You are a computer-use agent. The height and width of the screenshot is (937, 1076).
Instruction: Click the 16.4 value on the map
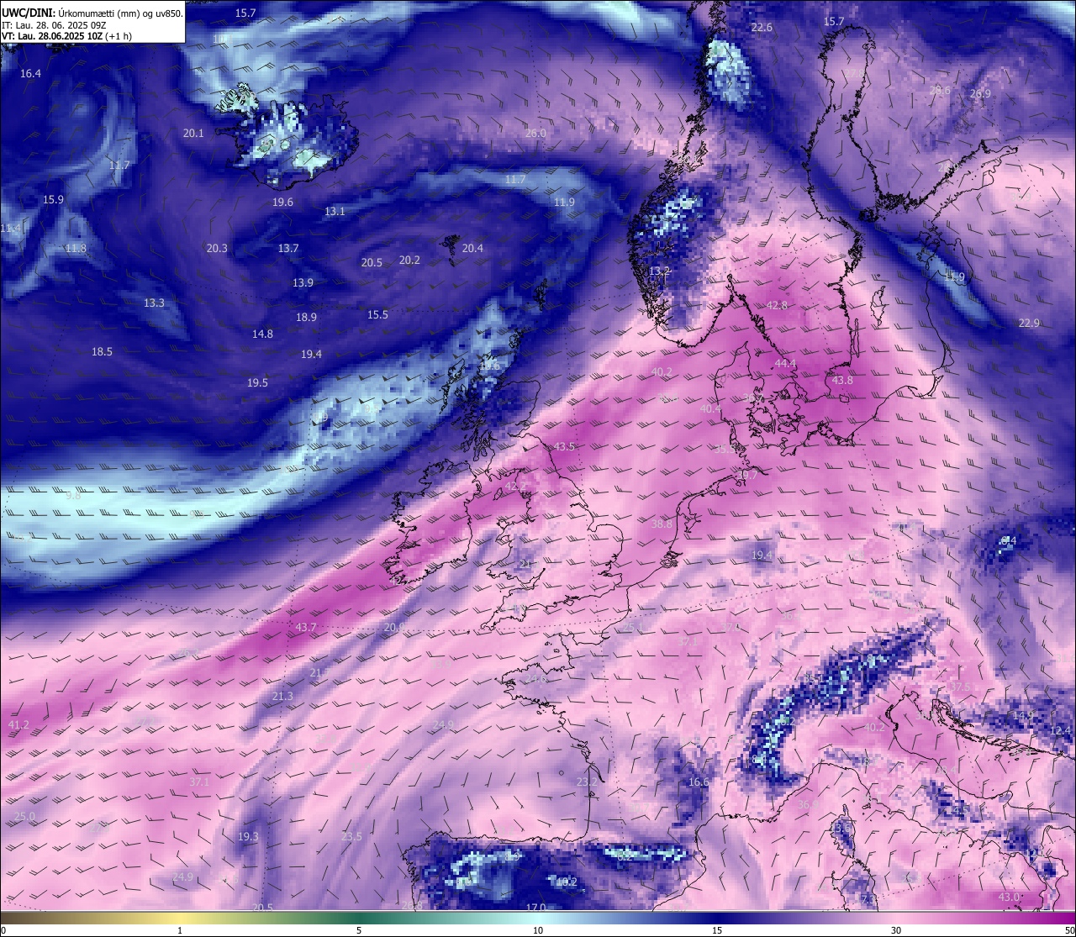click(x=30, y=74)
